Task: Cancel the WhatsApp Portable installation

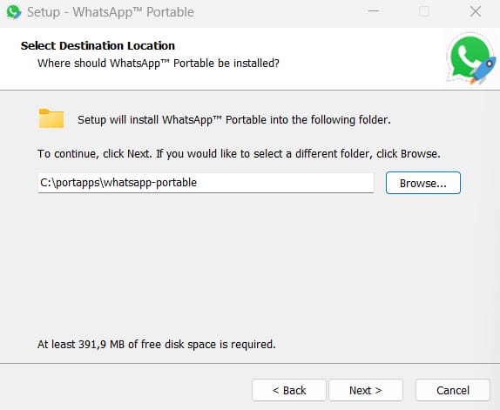Action: click(x=453, y=390)
